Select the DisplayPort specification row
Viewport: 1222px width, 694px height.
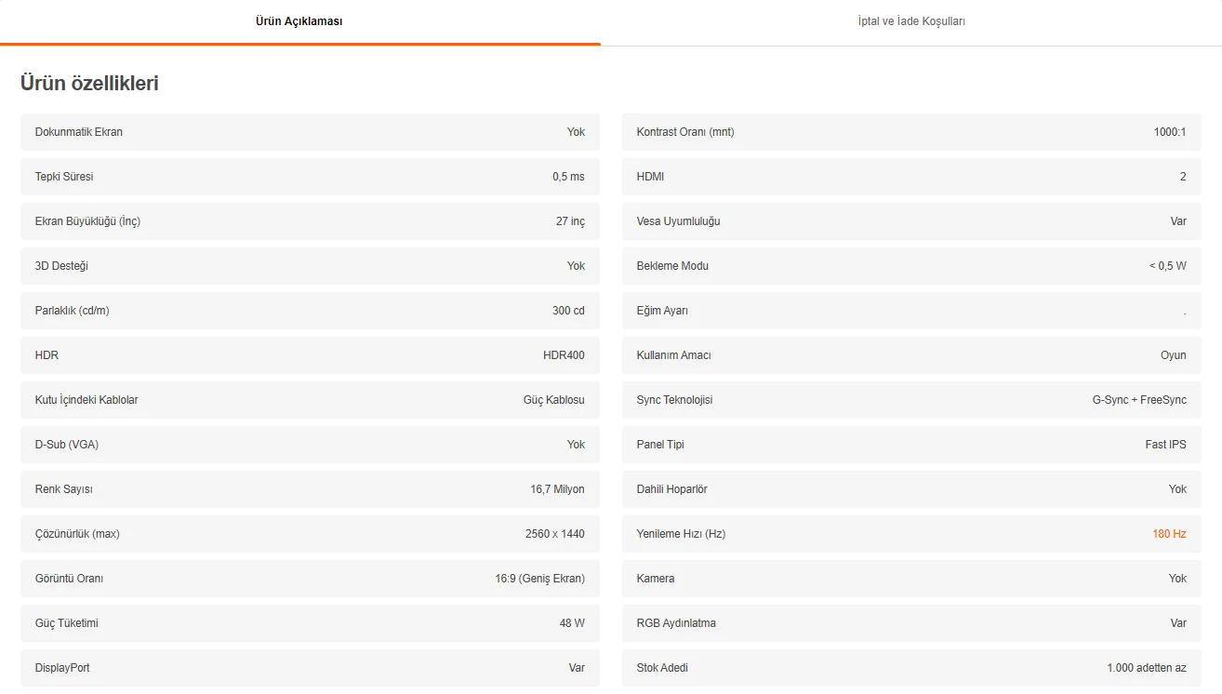(310, 668)
